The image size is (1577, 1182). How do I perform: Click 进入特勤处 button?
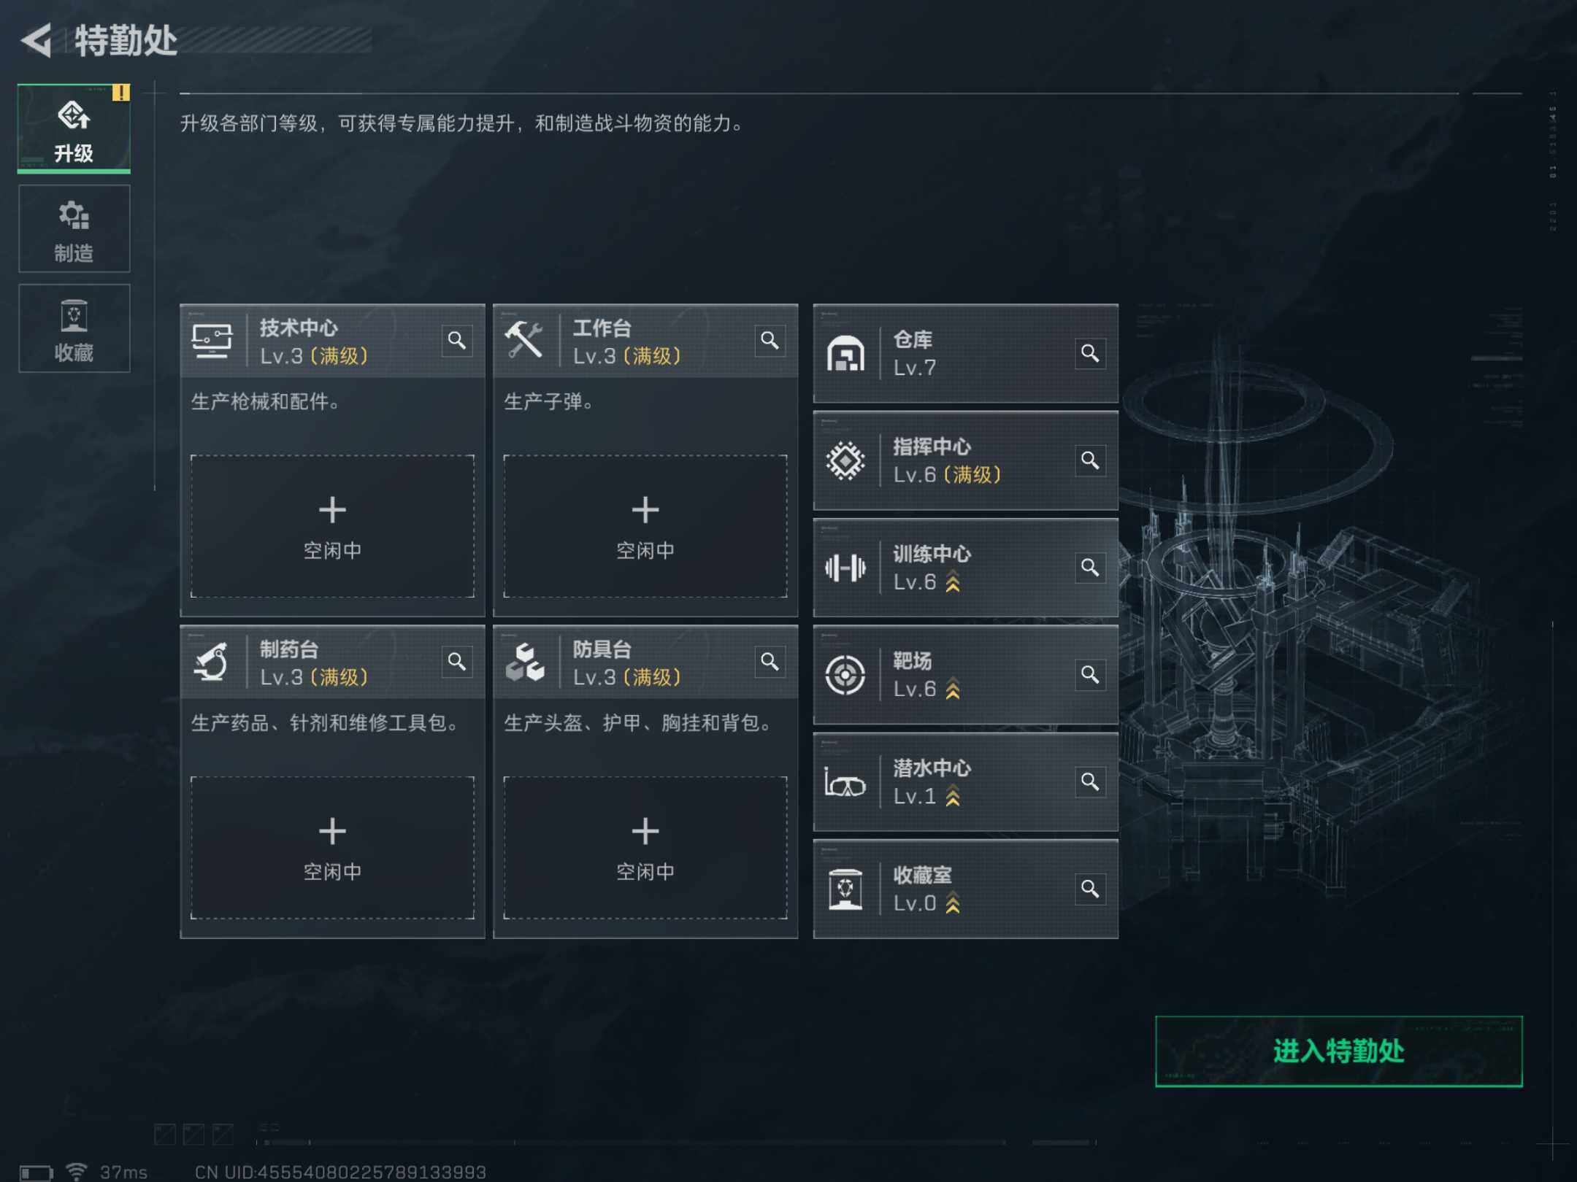tap(1338, 1051)
